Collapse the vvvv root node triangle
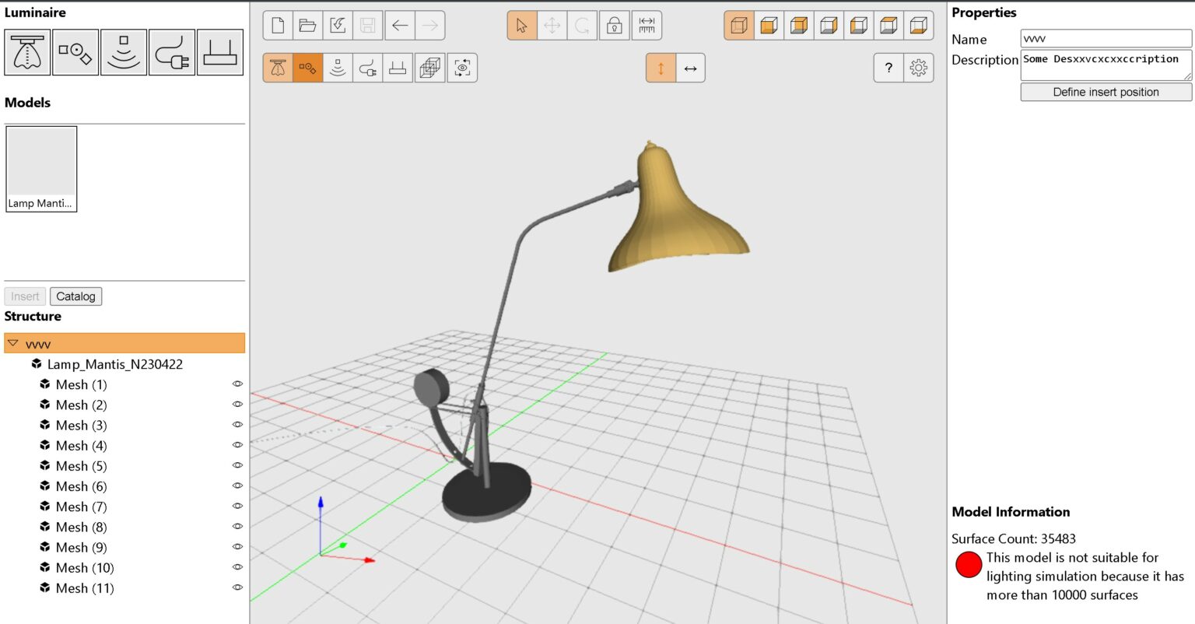 [13, 343]
